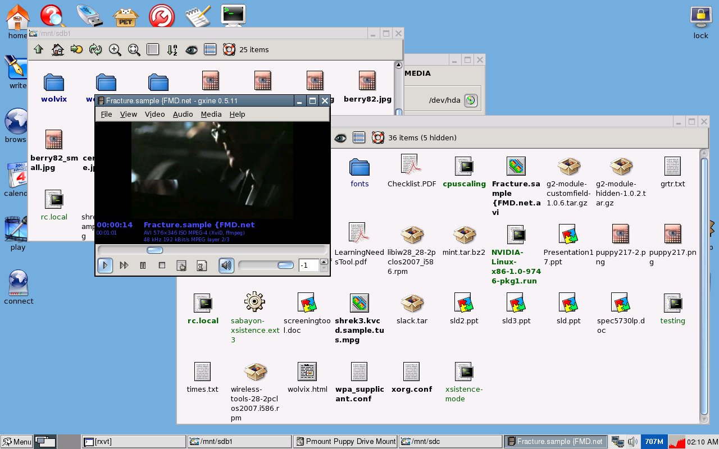Mute audio with gxine speaker toggle

pyautogui.click(x=226, y=265)
